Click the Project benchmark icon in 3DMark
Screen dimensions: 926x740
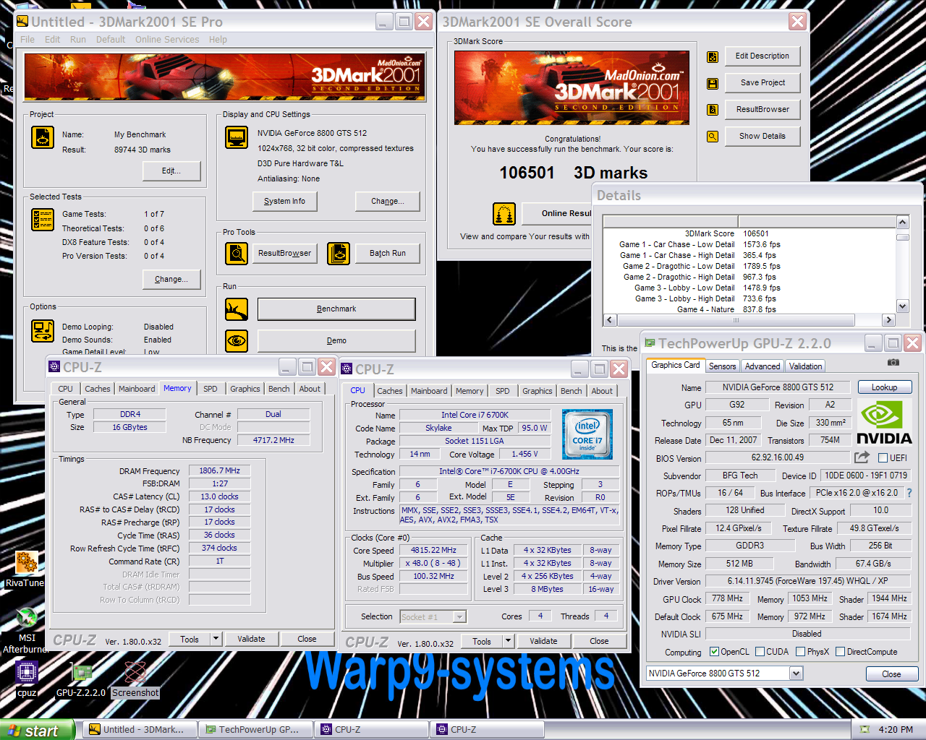(43, 137)
